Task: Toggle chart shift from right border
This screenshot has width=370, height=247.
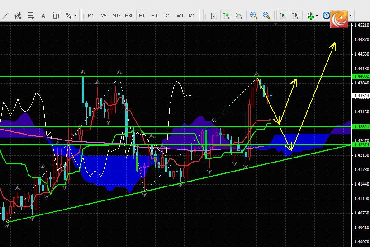Action: pos(295,16)
